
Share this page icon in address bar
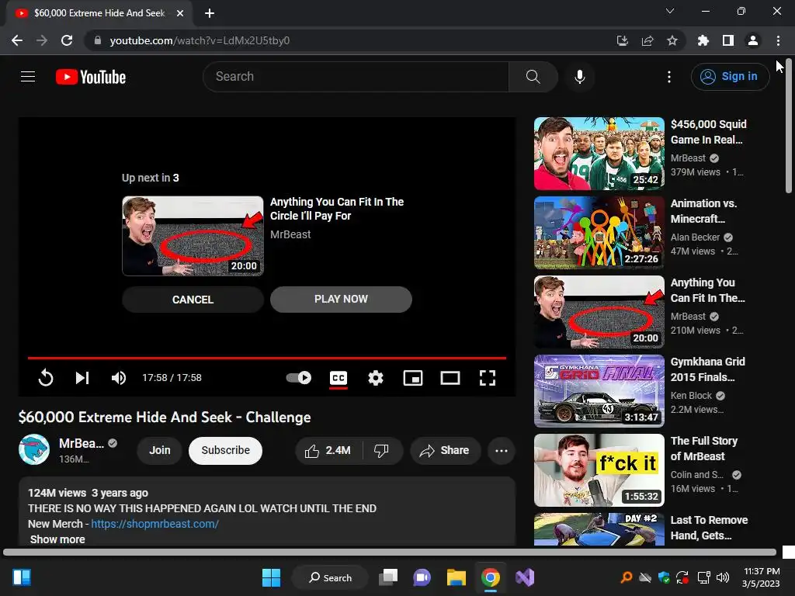[x=647, y=40]
